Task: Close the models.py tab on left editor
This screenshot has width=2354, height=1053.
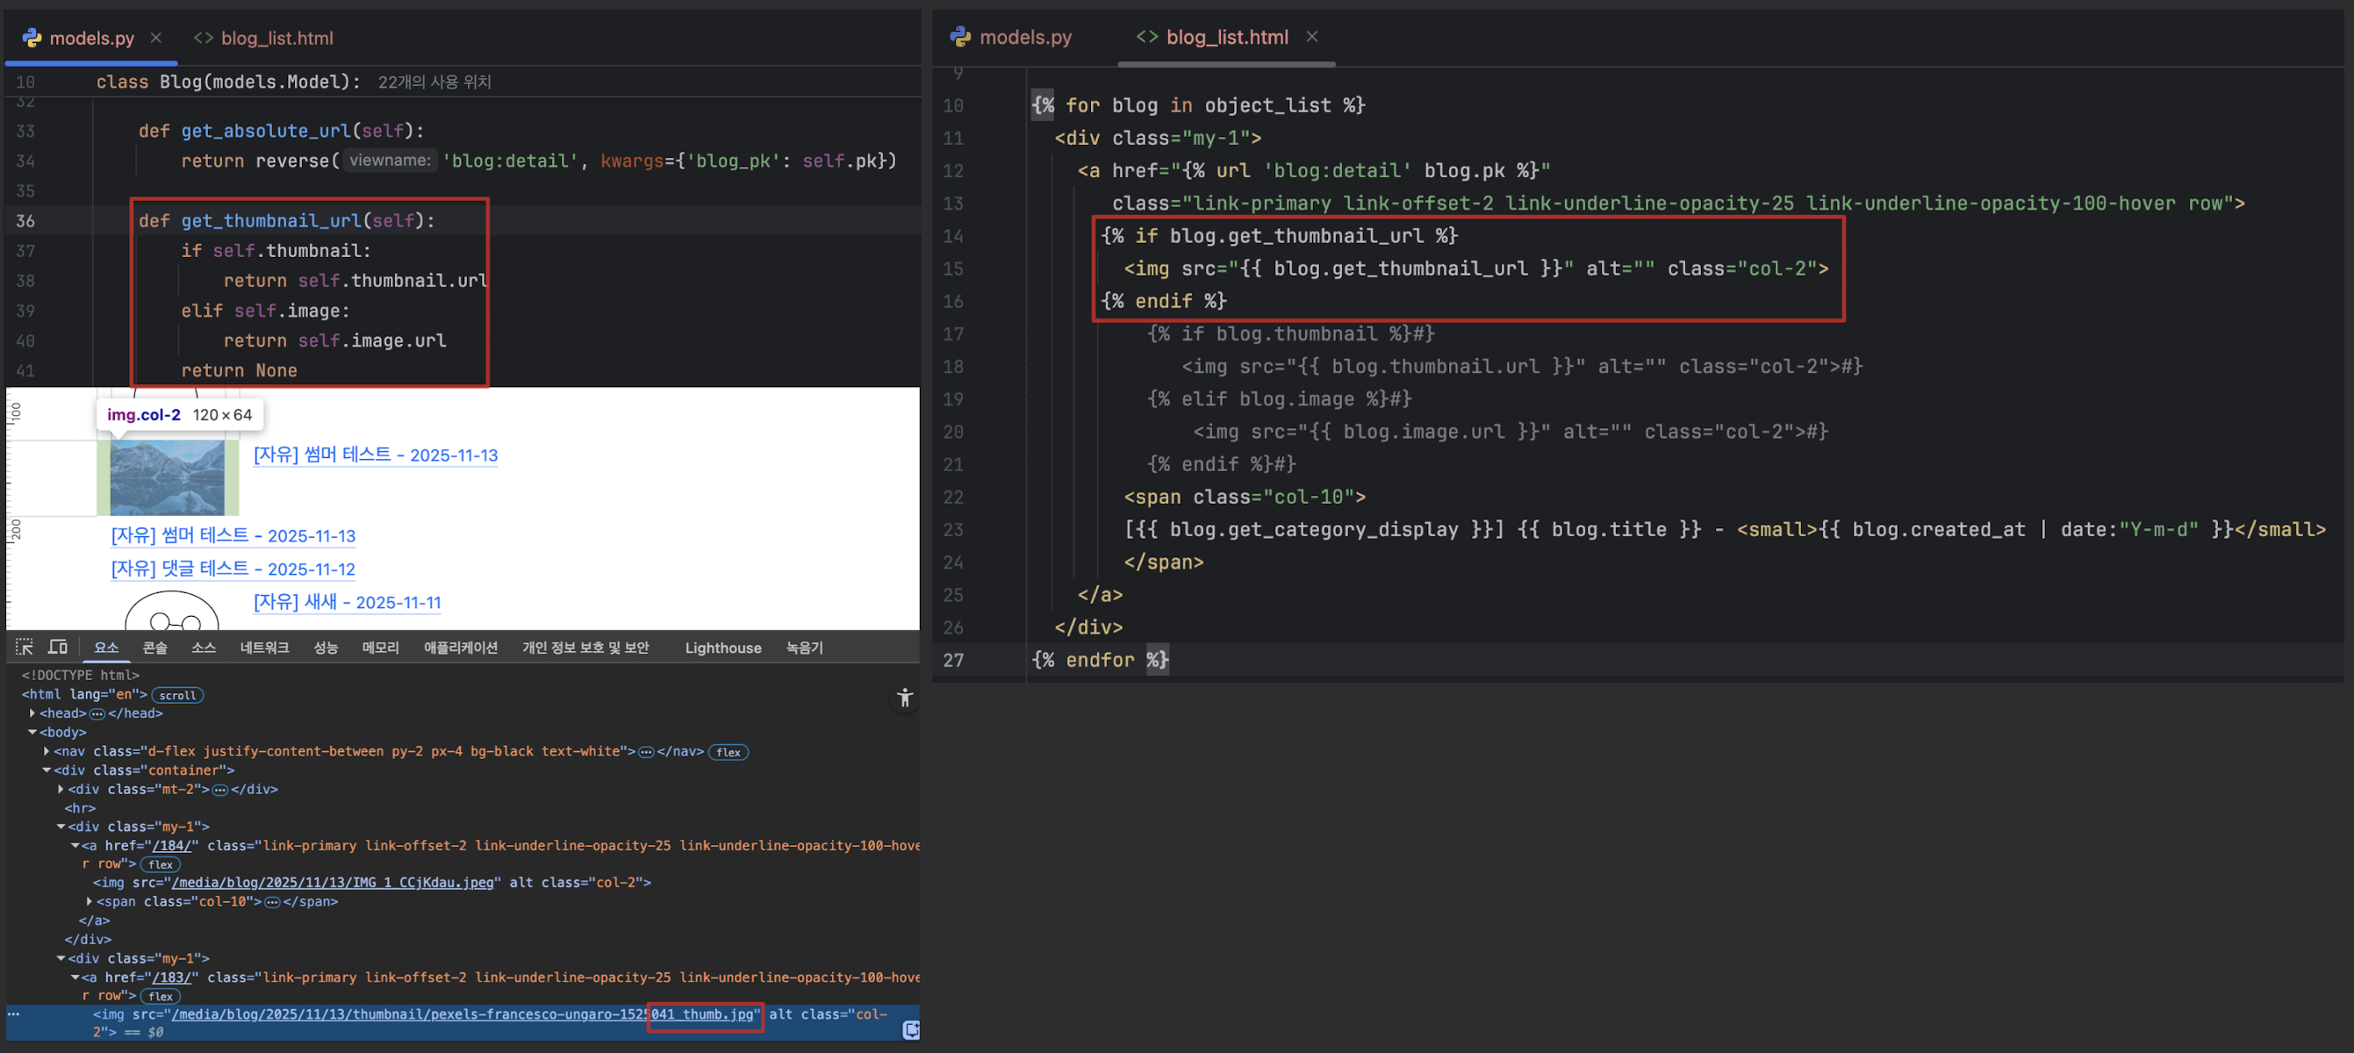Action: coord(156,38)
